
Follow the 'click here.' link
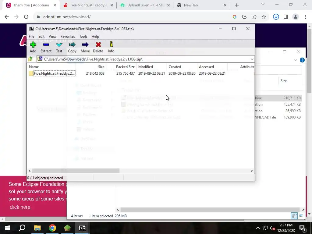point(20,207)
